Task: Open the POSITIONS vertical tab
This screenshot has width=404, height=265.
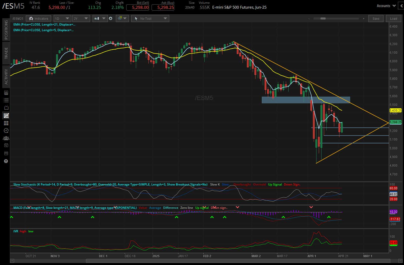Action: pyautogui.click(x=6, y=30)
